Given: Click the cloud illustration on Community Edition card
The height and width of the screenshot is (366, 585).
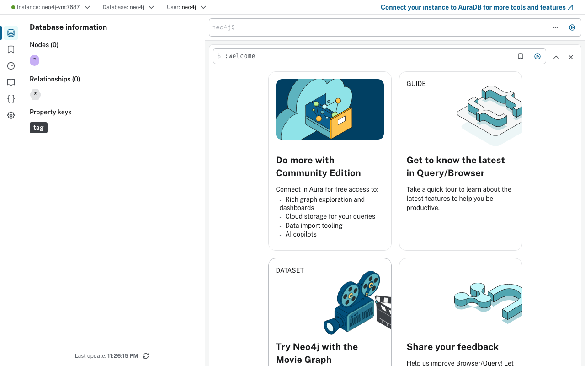Looking at the screenshot, I should click(330, 109).
